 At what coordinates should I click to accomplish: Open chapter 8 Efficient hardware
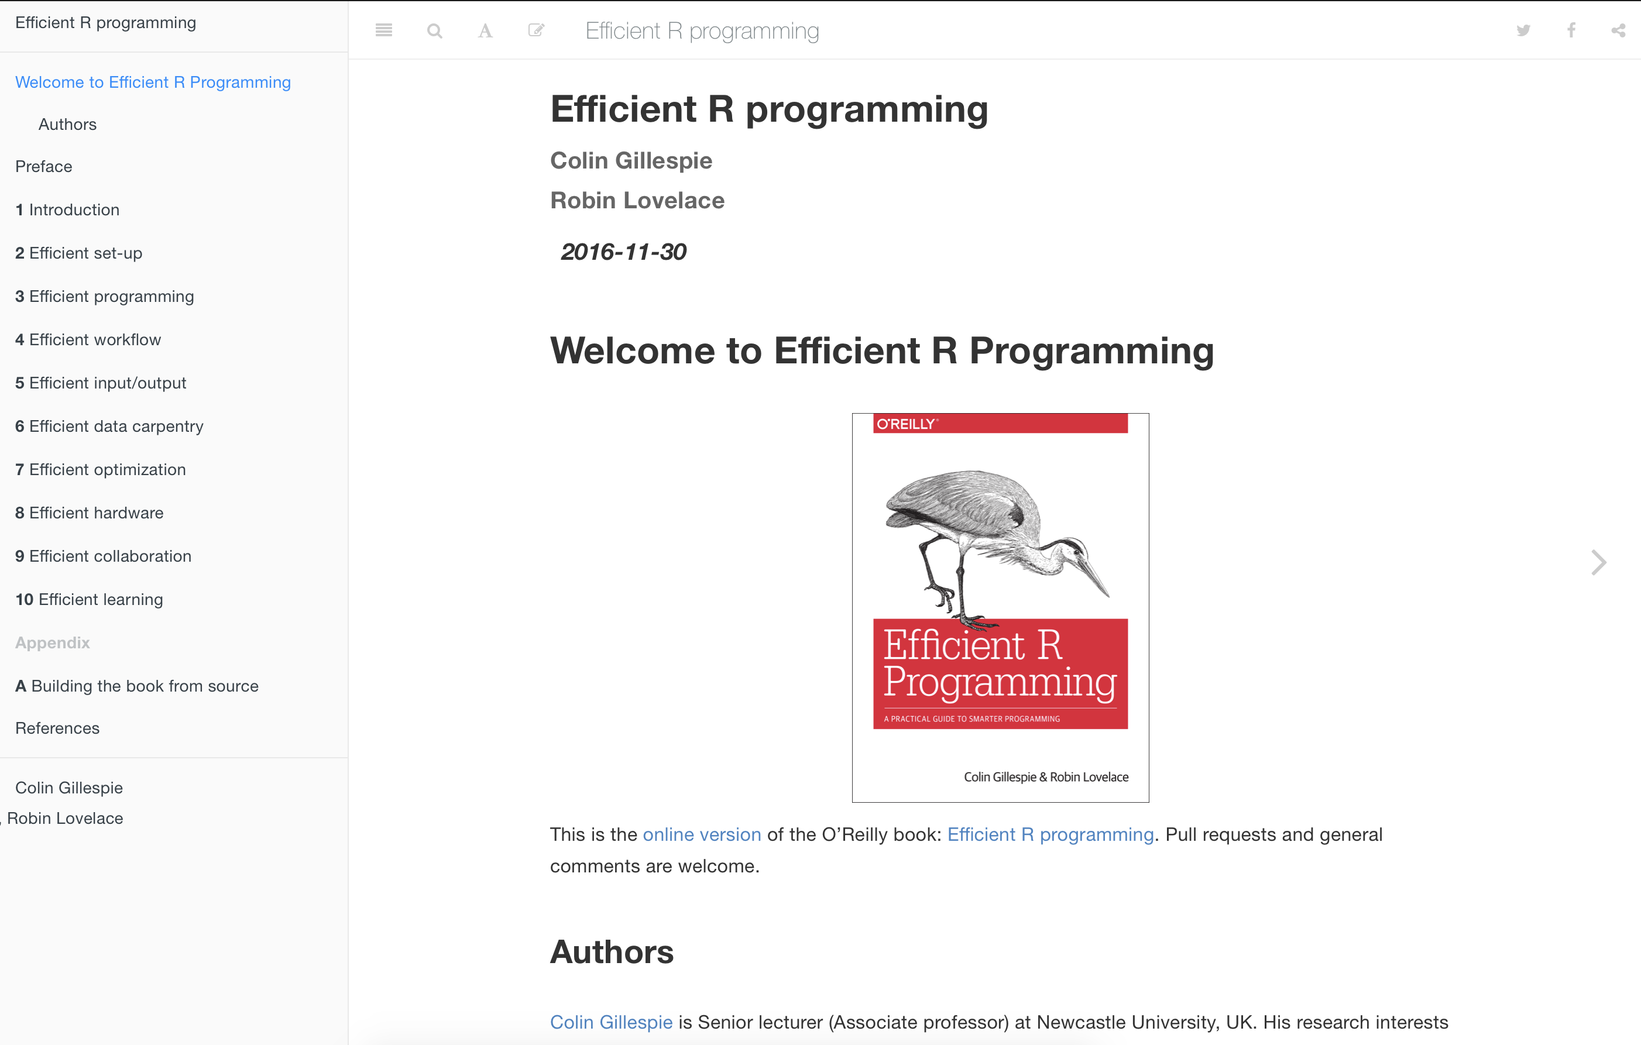(90, 513)
